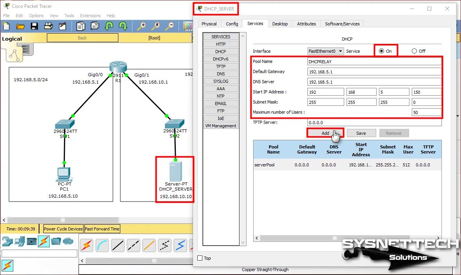
Task: Click the Save pool button
Action: tap(361, 133)
